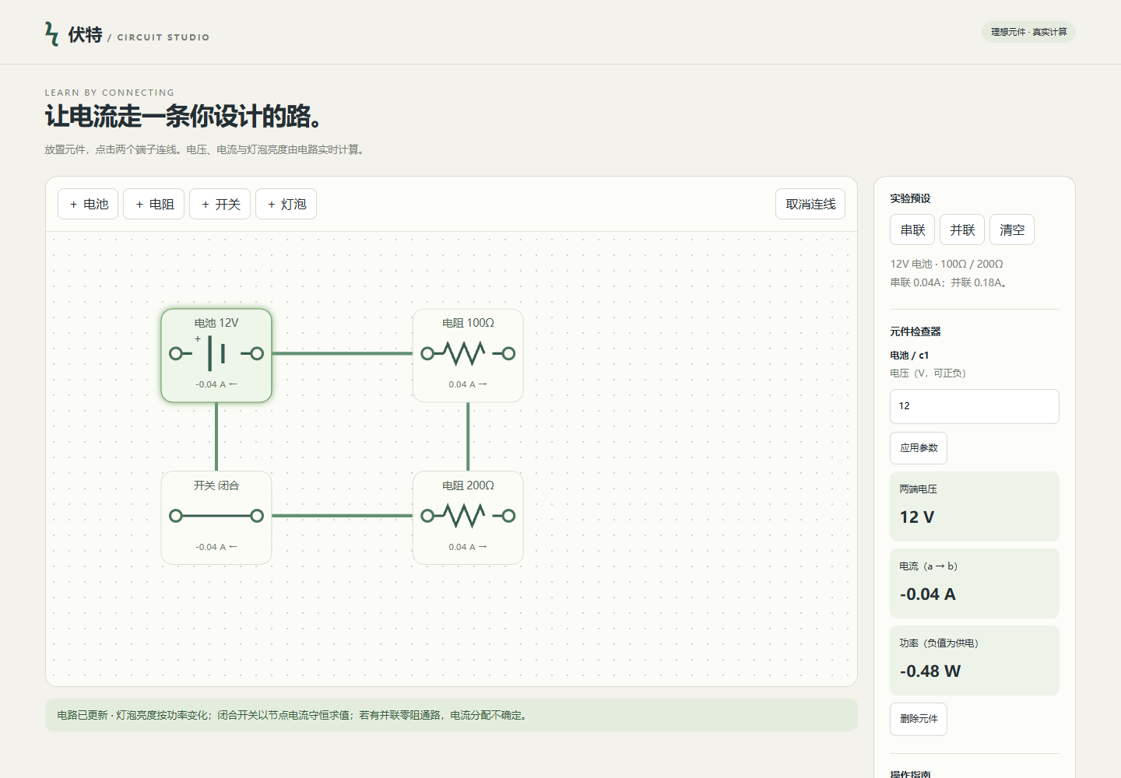This screenshot has width=1121, height=778.
Task: Click the 200Ω resistor's 0.04 A reading
Action: pyautogui.click(x=468, y=547)
